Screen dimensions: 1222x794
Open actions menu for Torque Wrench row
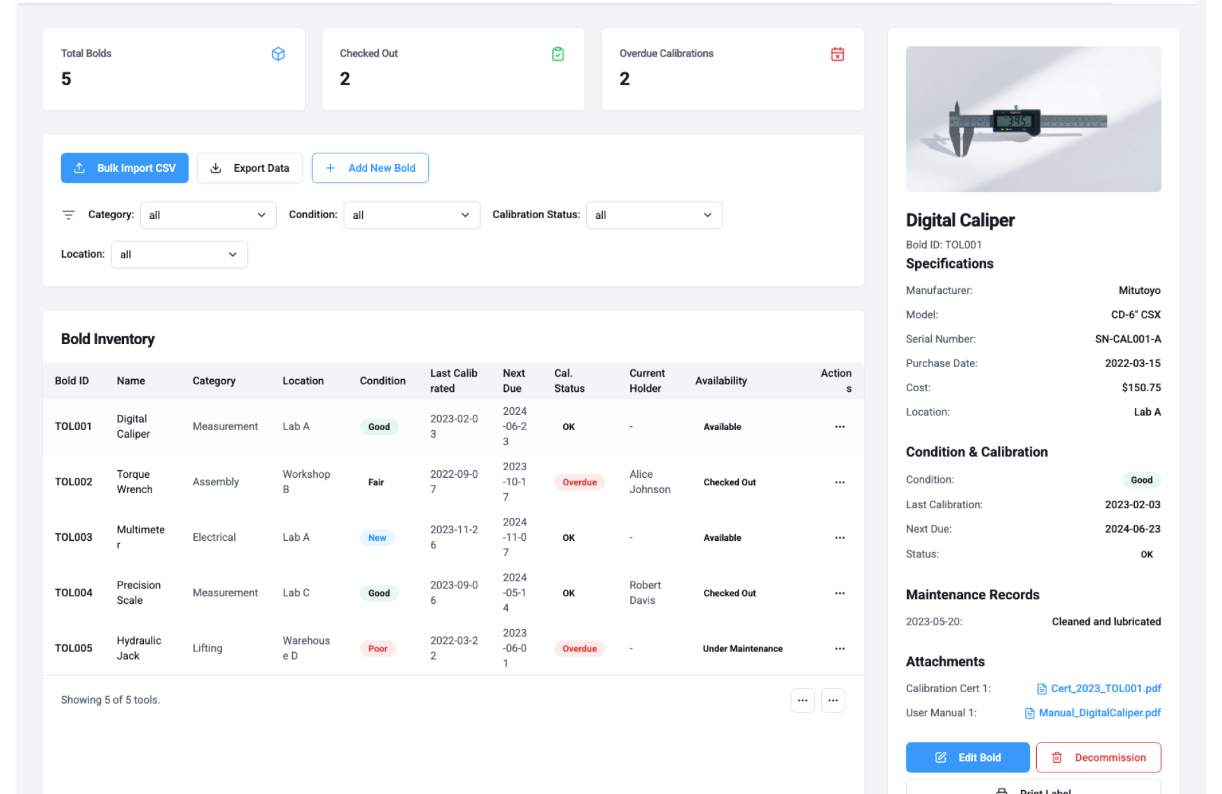pyautogui.click(x=839, y=482)
